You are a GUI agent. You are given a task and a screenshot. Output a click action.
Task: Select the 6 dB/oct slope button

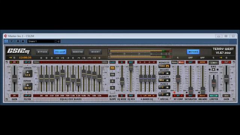click(x=112, y=88)
